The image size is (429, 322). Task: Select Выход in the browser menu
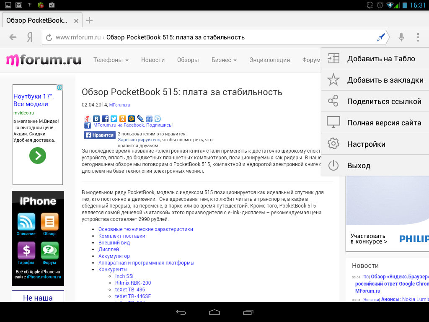point(375,165)
